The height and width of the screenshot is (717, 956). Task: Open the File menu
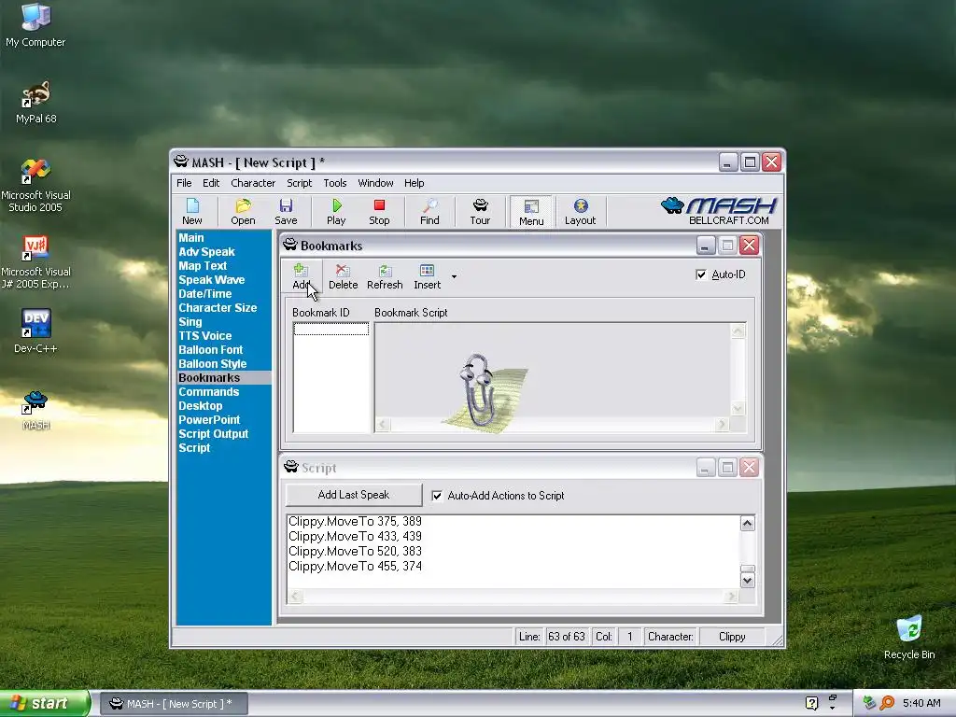pos(184,183)
